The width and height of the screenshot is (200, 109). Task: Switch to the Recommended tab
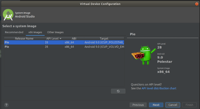coord(14,32)
